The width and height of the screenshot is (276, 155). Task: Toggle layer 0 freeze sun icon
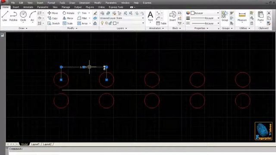point(107,23)
